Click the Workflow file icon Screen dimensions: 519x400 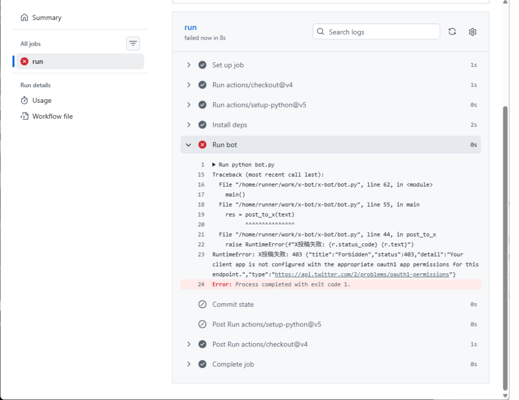(x=24, y=116)
